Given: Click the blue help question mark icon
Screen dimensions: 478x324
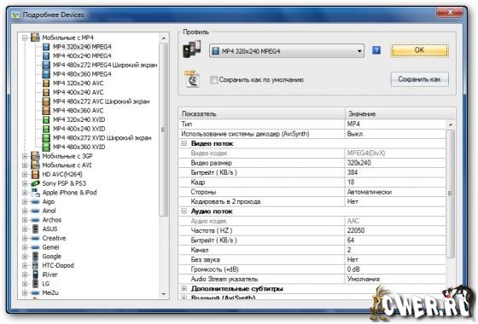Looking at the screenshot, I should (x=376, y=50).
